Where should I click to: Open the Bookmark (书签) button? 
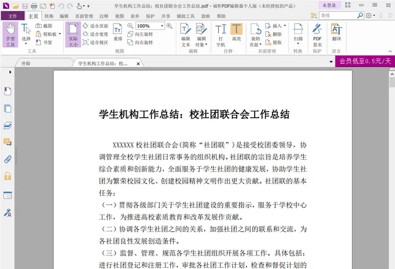point(44,42)
